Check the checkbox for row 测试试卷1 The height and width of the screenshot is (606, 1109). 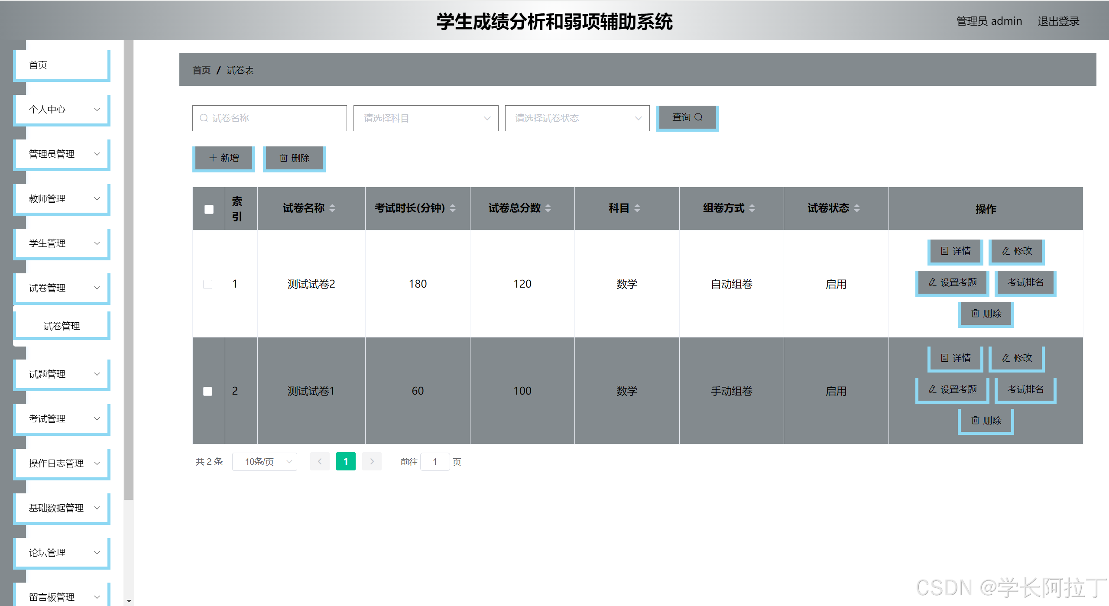point(208,391)
